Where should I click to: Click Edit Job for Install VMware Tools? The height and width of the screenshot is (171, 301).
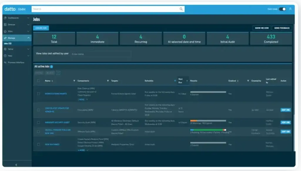[286, 132]
